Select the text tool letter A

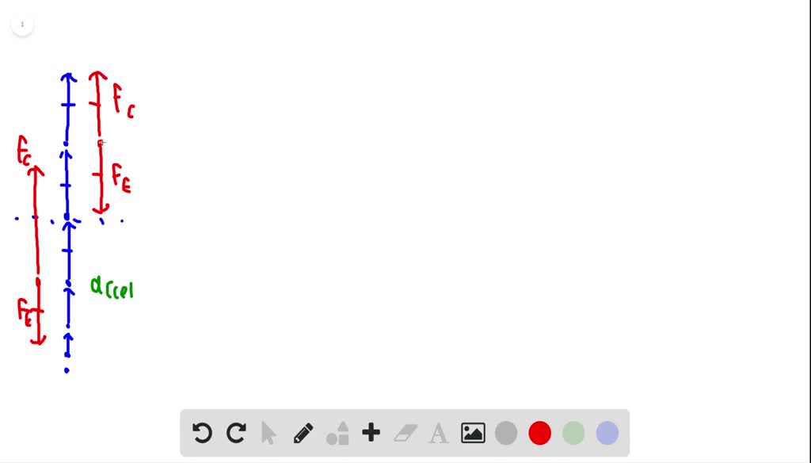pos(439,434)
